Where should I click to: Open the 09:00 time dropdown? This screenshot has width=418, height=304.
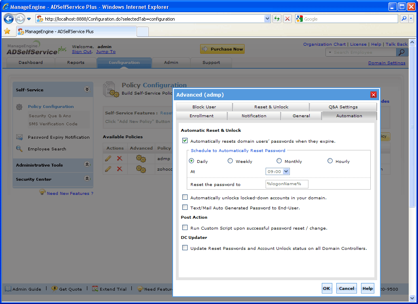tap(286, 171)
